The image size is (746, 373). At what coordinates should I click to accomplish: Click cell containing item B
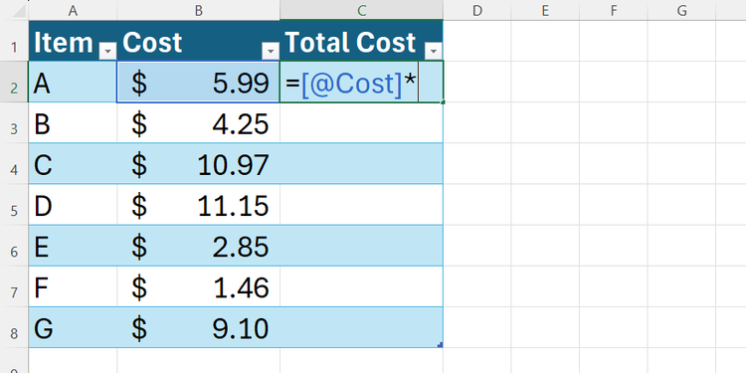(73, 122)
